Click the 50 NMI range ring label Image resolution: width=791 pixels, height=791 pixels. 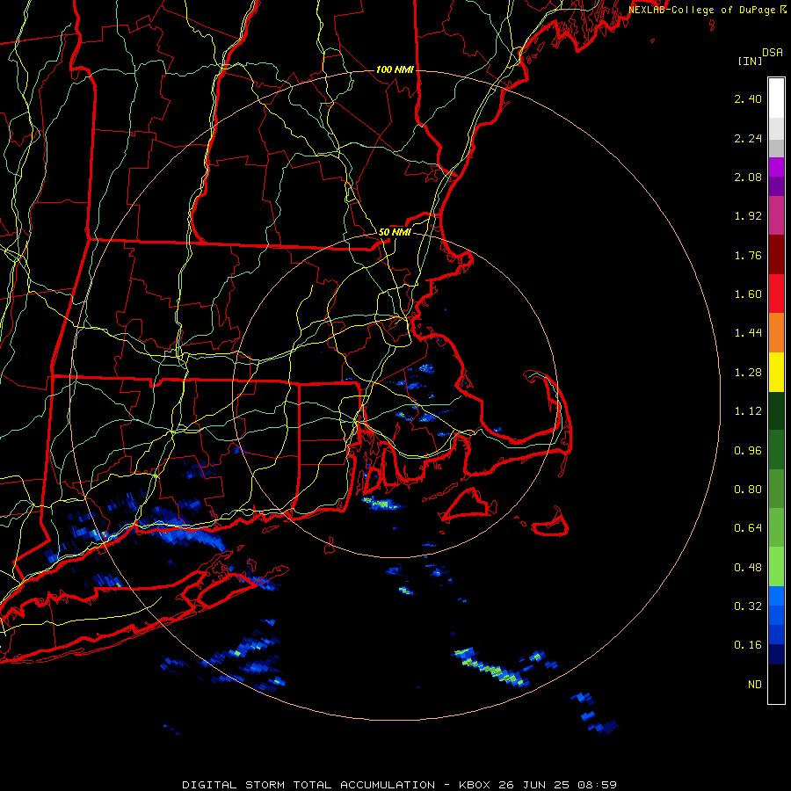pos(395,232)
